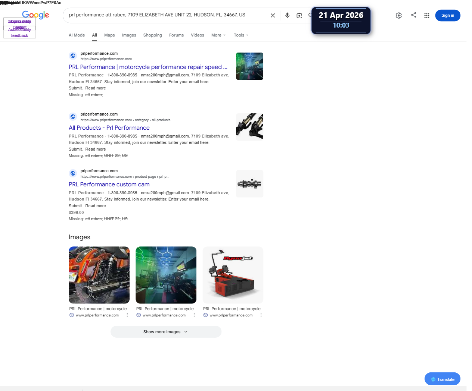Click www.prlperformance.com under first image
Image resolution: width=472 pixels, height=391 pixels.
click(97, 315)
